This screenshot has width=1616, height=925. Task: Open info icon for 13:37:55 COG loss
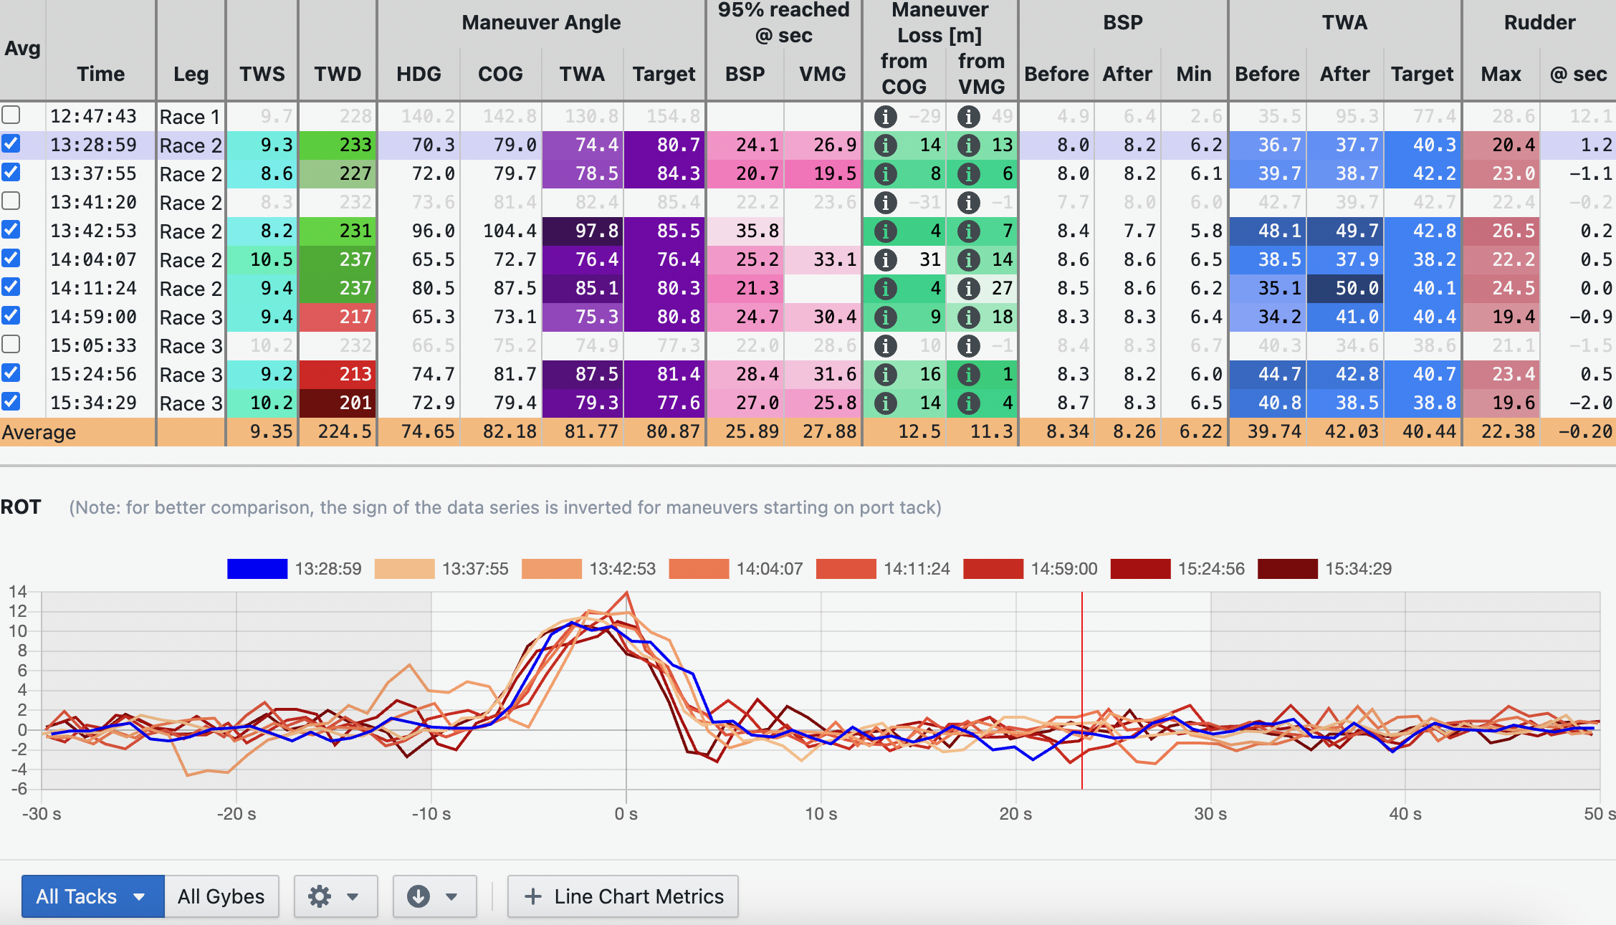coord(886,174)
